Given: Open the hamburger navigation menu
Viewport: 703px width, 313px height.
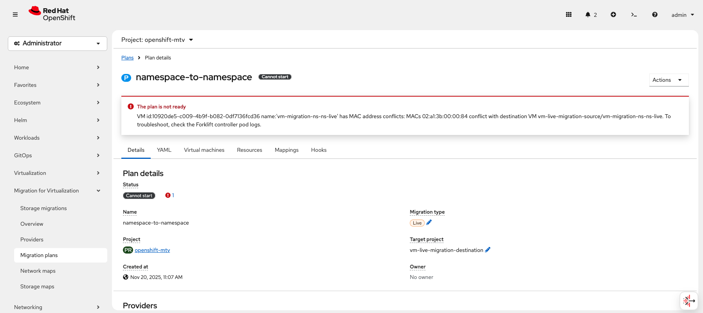Looking at the screenshot, I should [15, 14].
